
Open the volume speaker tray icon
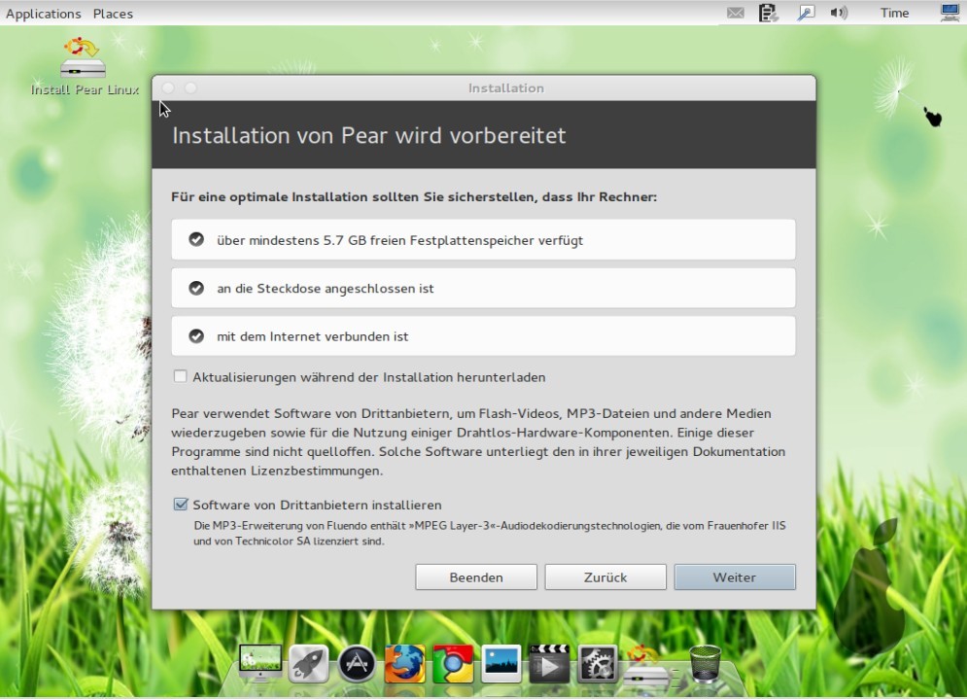tap(839, 13)
